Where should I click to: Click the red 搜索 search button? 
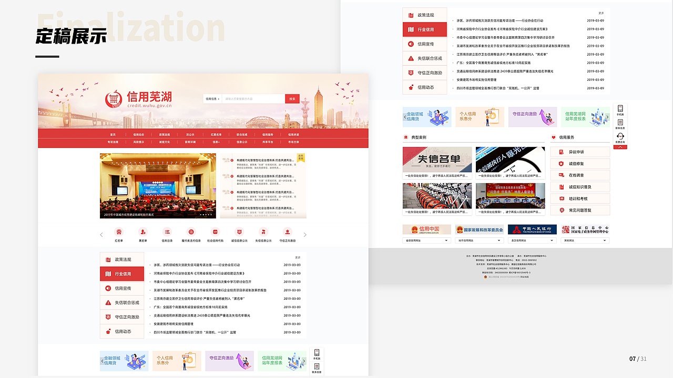(x=292, y=98)
